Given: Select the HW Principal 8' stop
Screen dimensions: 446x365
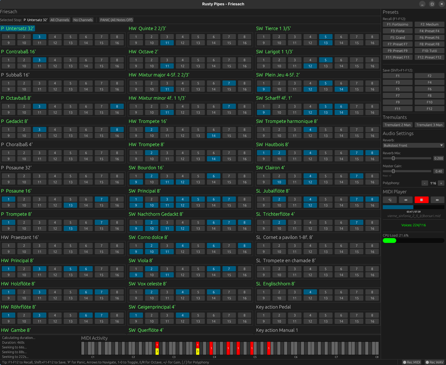Looking at the screenshot, I should [17, 261].
